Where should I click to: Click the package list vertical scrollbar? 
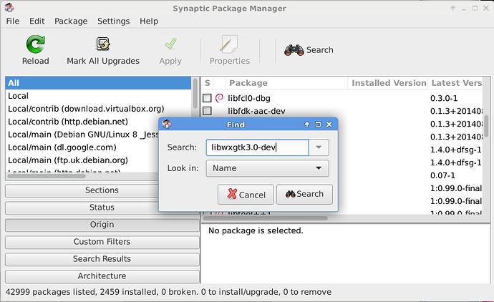point(487,126)
